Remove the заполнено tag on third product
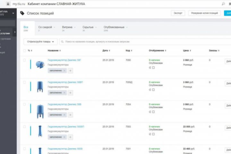 [64, 115]
